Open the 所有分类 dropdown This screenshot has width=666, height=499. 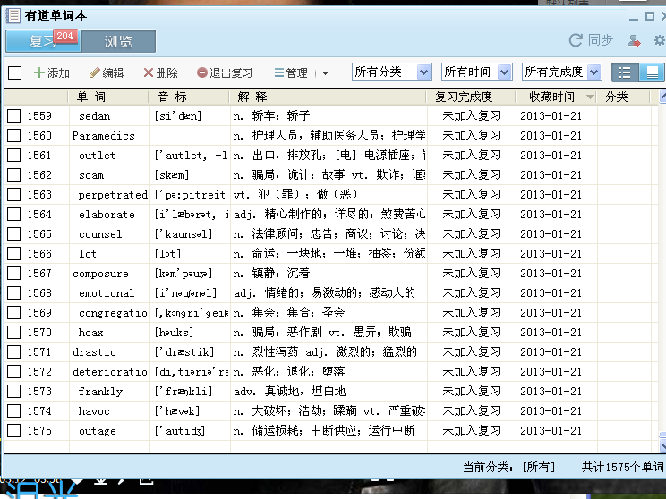(x=391, y=72)
